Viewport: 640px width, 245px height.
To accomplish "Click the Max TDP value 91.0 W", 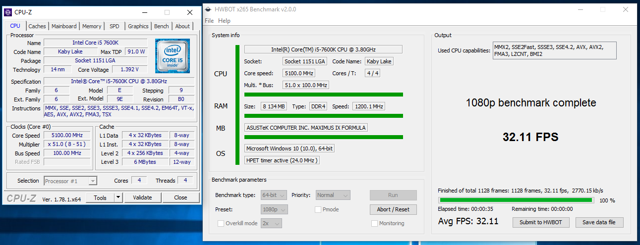I will [x=136, y=51].
